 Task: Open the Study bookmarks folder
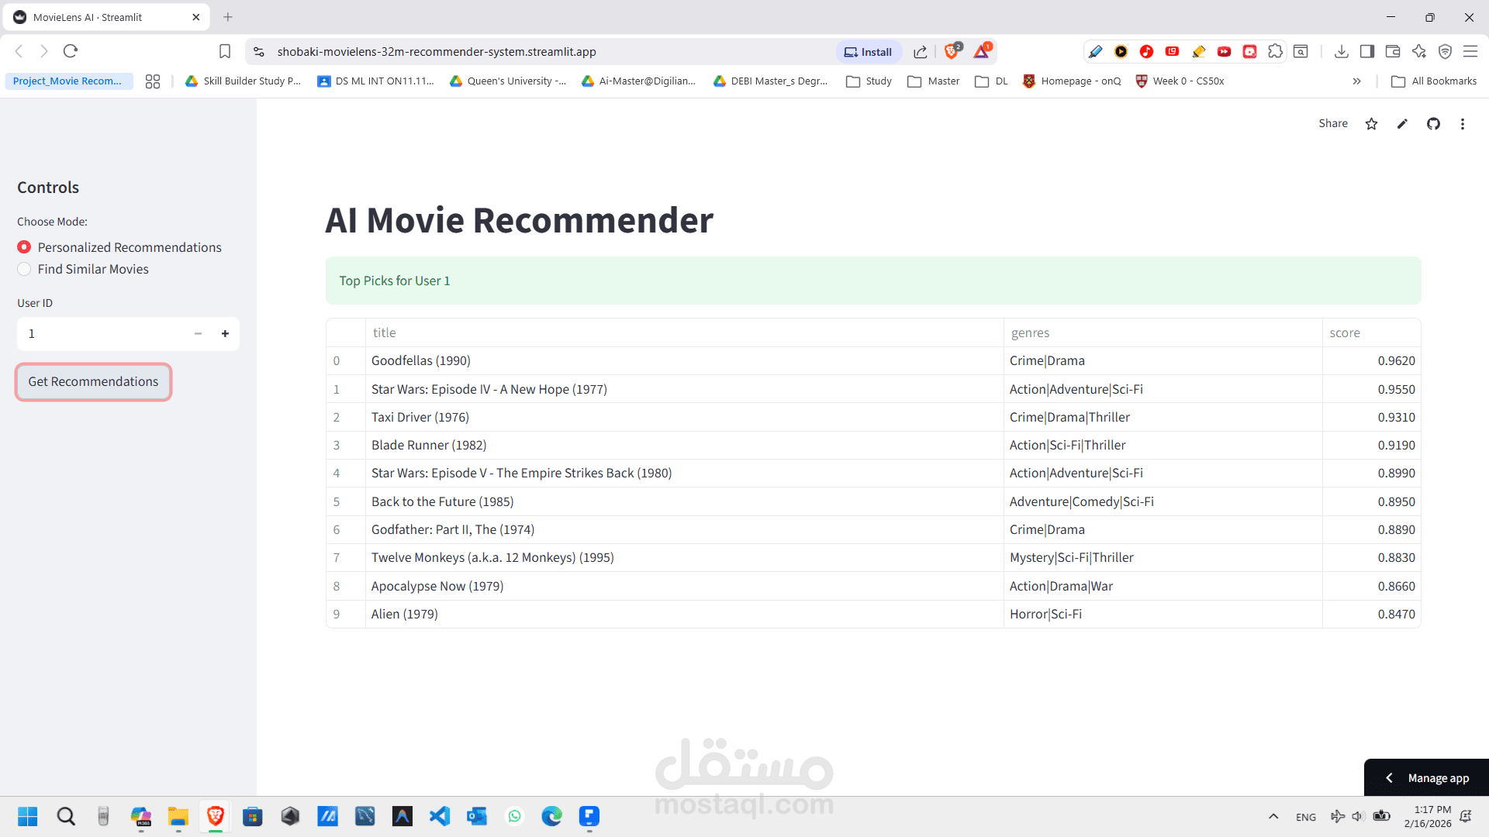[x=869, y=81]
